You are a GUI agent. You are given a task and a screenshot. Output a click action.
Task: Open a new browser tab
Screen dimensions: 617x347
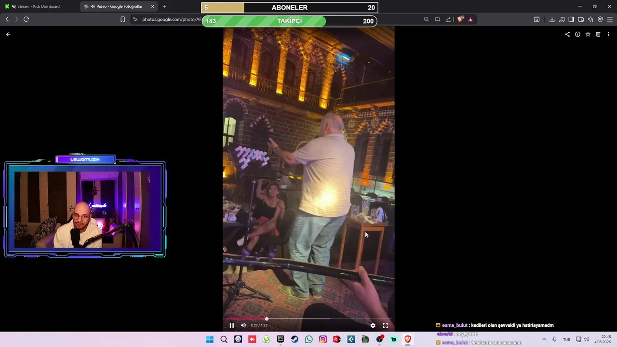pos(164,6)
